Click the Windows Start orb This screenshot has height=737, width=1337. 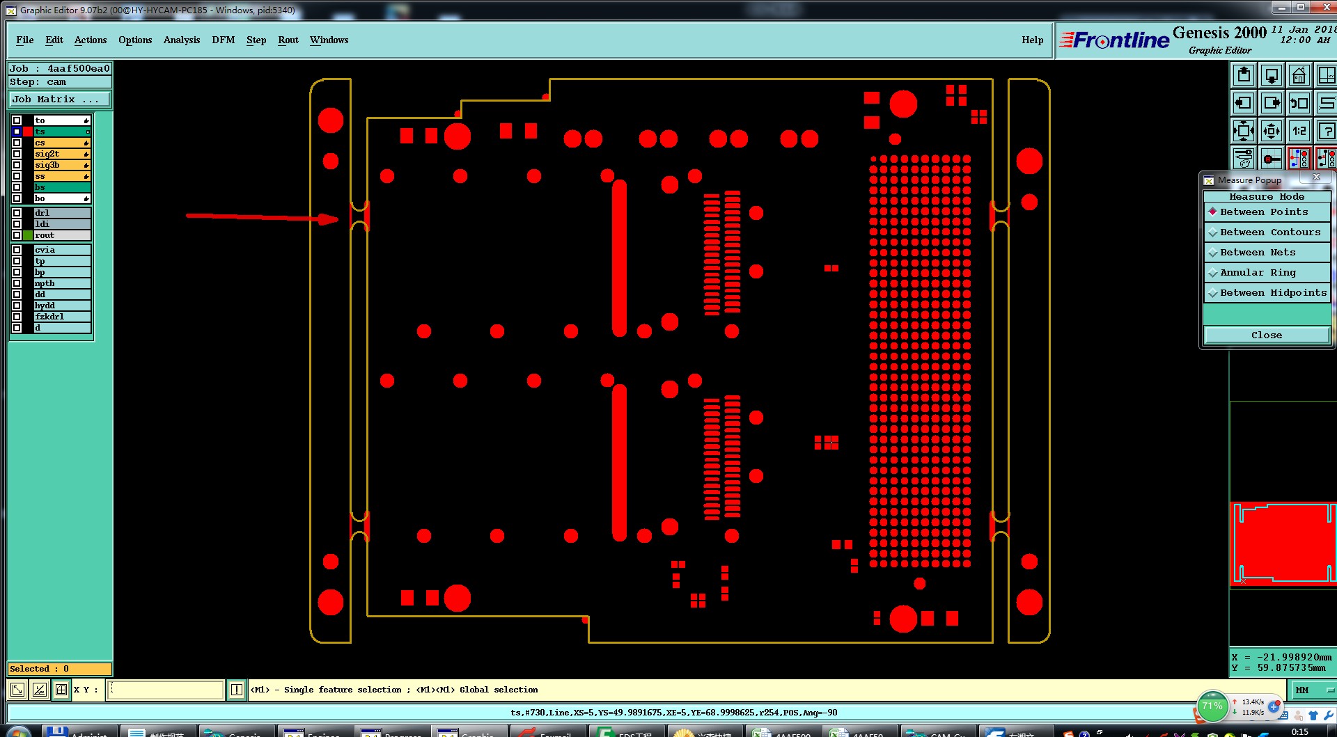[x=18, y=732]
